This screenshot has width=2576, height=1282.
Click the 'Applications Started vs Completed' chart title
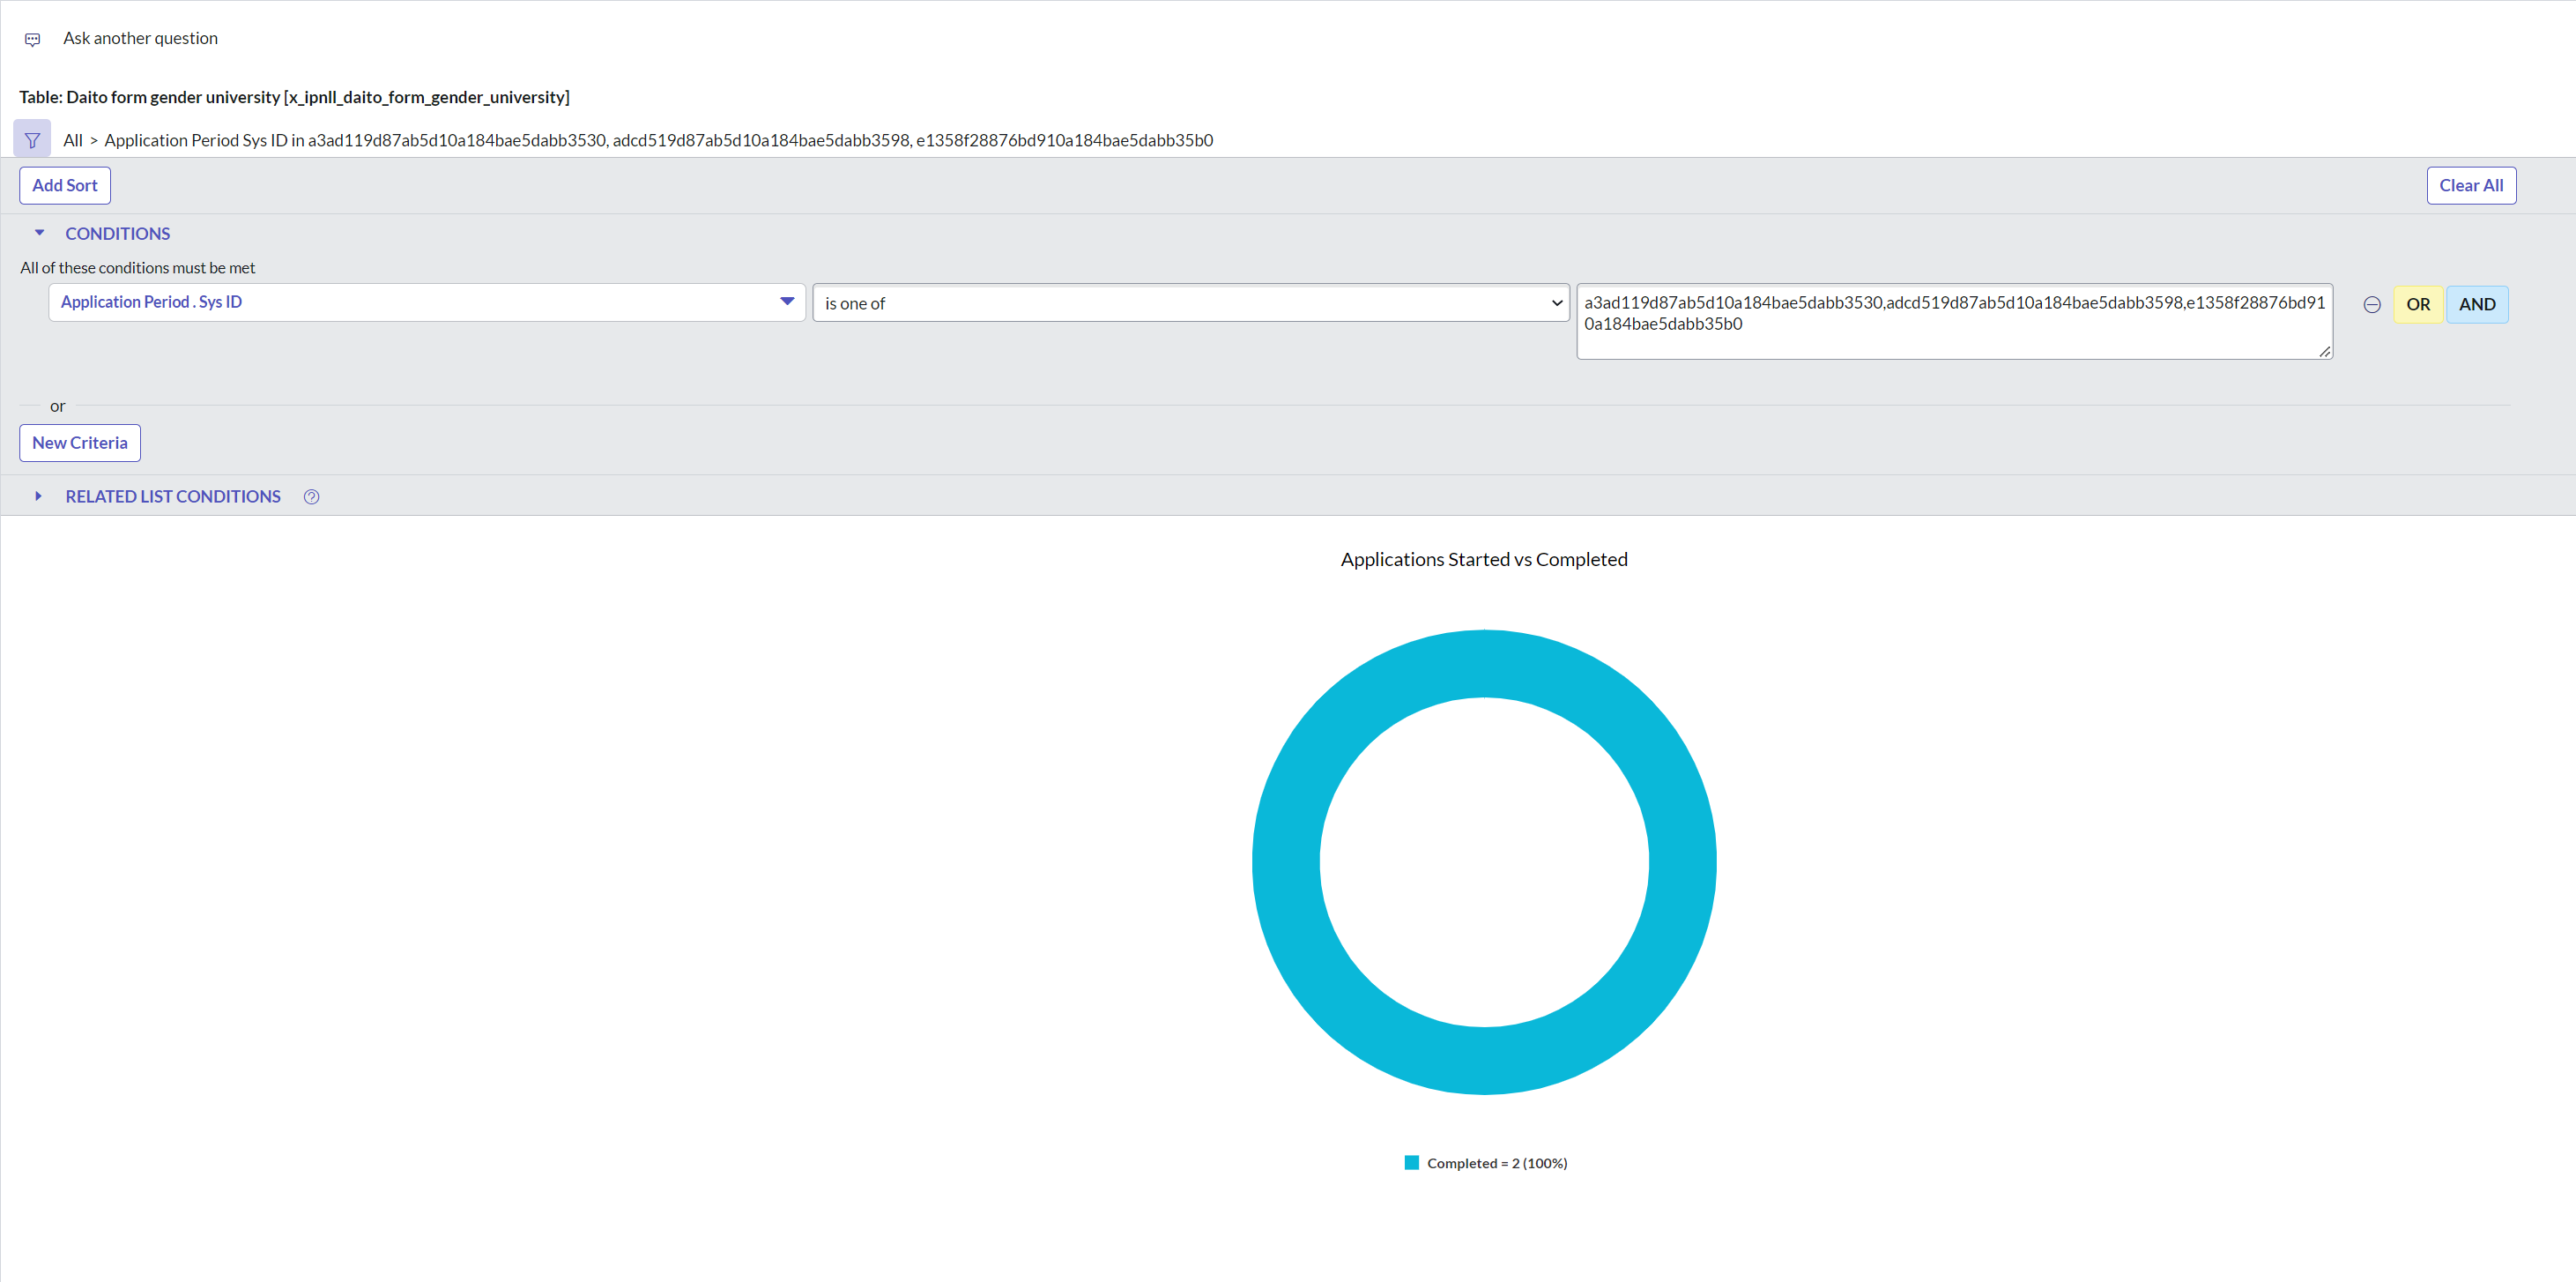1484,559
